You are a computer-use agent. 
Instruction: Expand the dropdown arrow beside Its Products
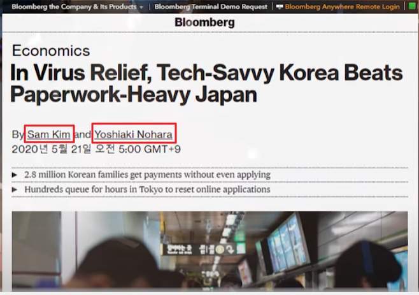pos(141,7)
